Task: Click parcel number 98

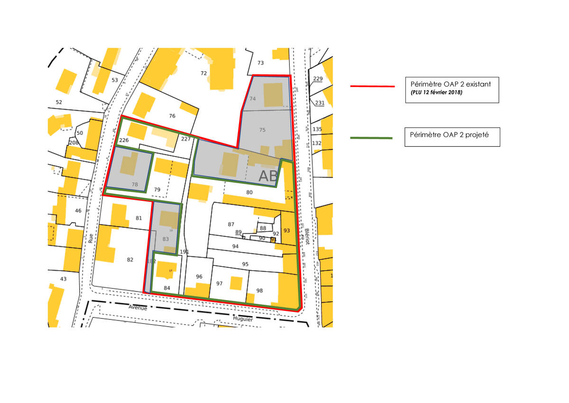Action: click(x=259, y=291)
